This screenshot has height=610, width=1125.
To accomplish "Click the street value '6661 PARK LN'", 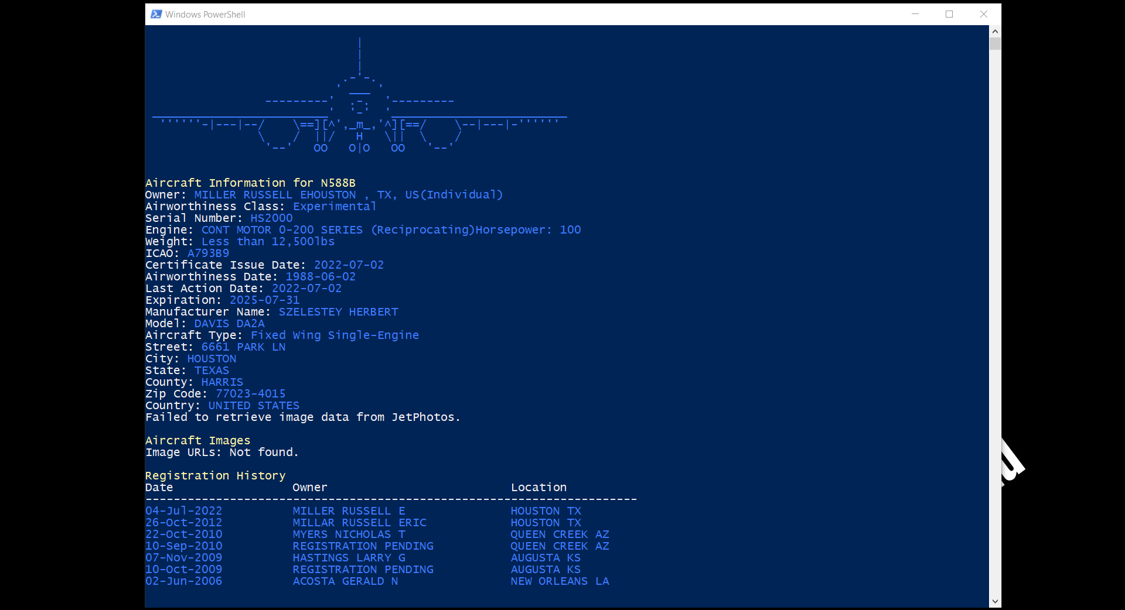I will (x=243, y=347).
